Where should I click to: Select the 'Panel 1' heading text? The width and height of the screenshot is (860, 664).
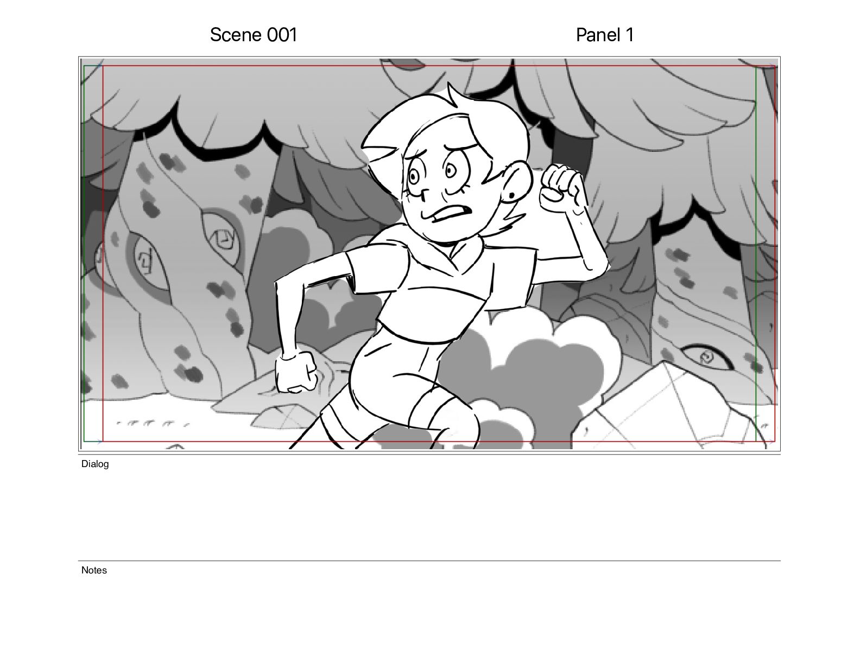[605, 35]
